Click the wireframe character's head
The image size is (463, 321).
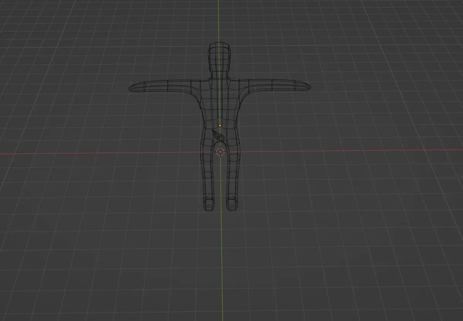(x=220, y=57)
